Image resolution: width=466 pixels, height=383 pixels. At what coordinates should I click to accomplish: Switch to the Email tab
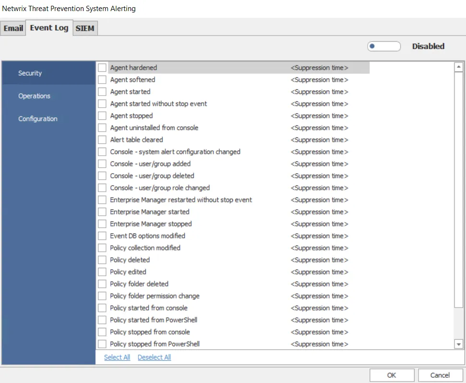13,28
